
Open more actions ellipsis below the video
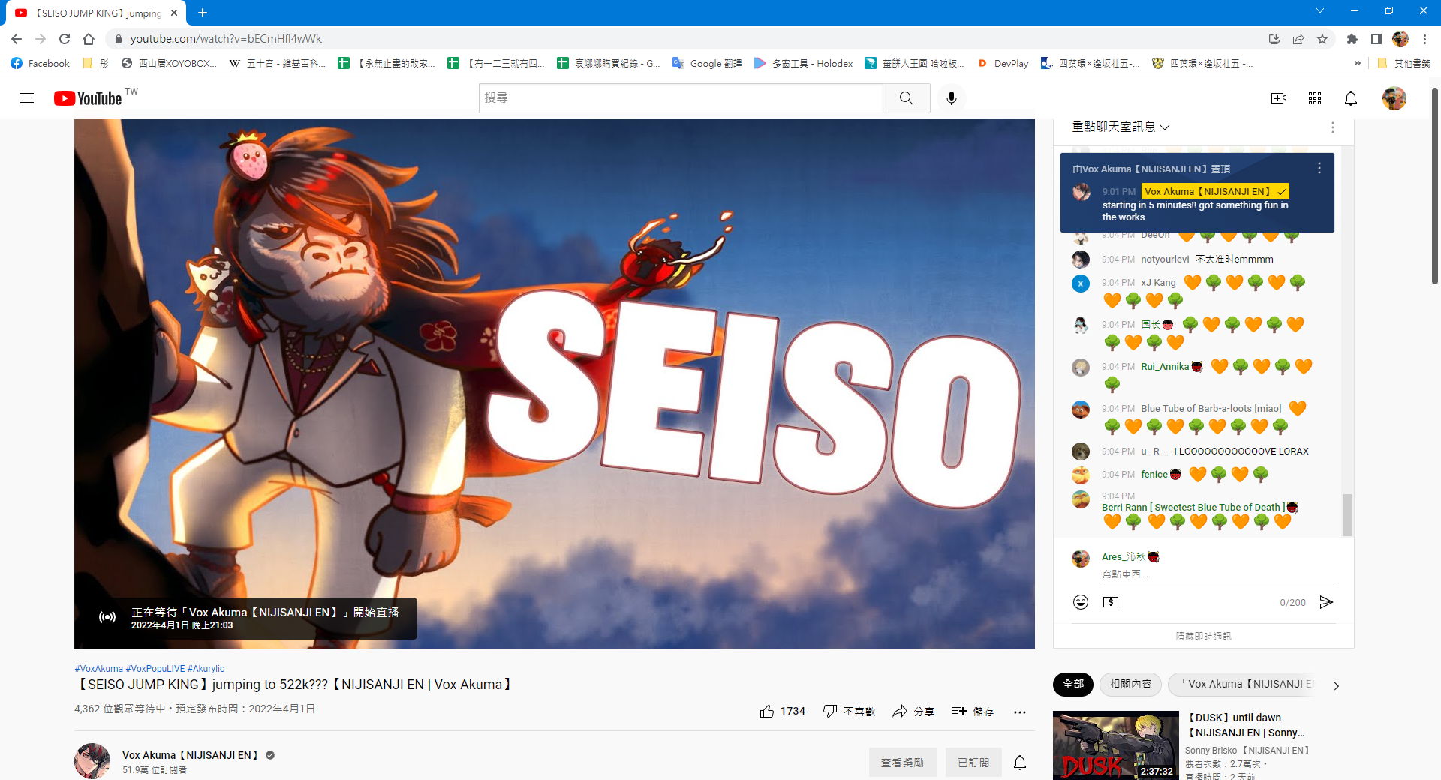(1019, 712)
